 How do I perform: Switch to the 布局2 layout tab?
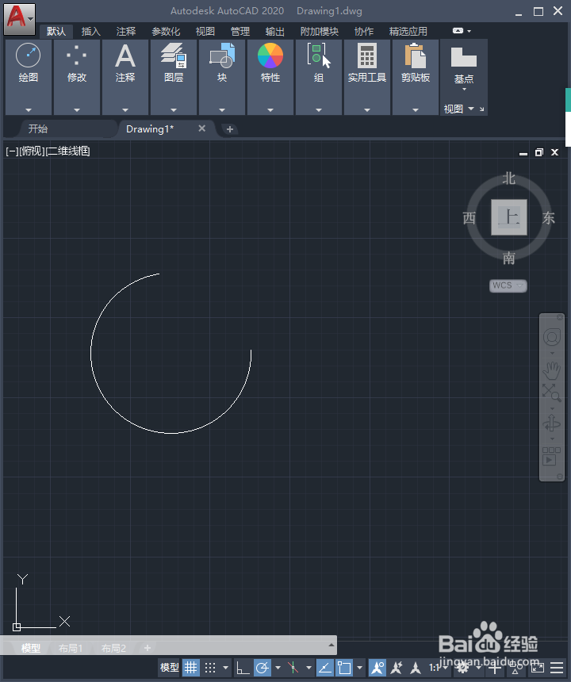click(113, 648)
